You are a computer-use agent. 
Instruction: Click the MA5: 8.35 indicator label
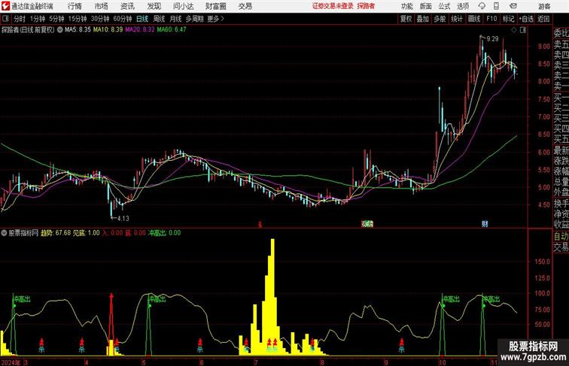78,30
